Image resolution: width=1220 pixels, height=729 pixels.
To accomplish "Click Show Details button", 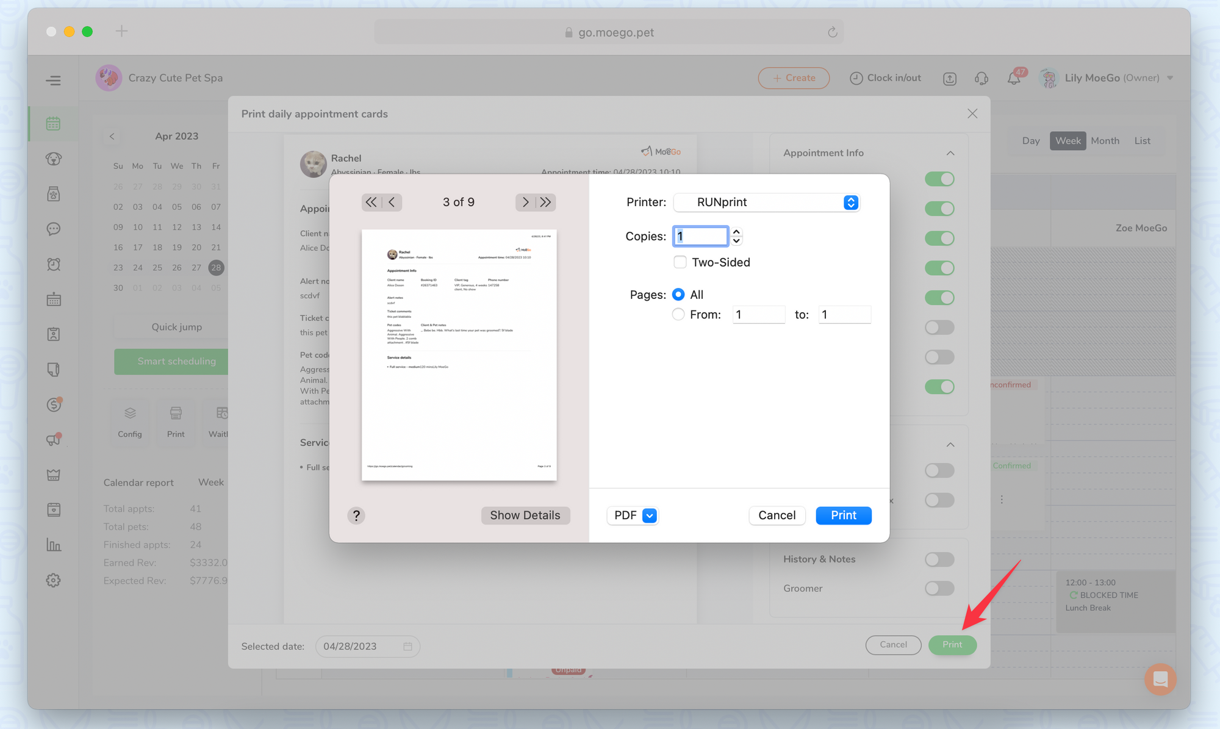I will pyautogui.click(x=525, y=515).
